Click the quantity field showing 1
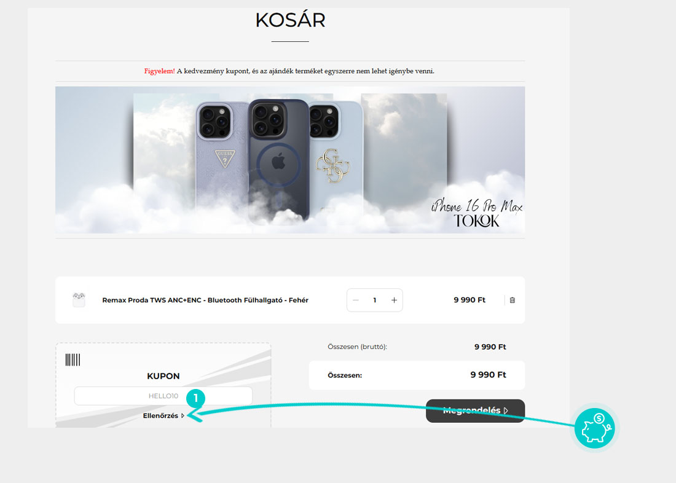 (375, 300)
